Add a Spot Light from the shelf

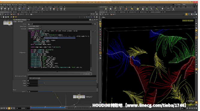(x=111, y=9)
